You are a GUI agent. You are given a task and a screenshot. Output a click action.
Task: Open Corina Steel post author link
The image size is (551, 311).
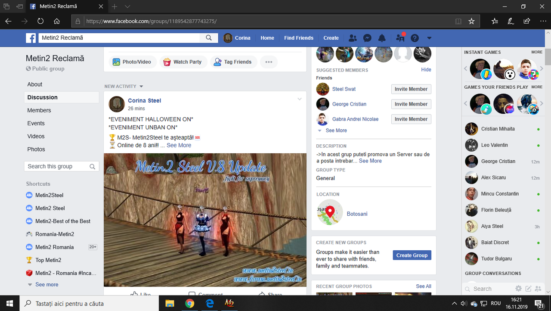144,101
